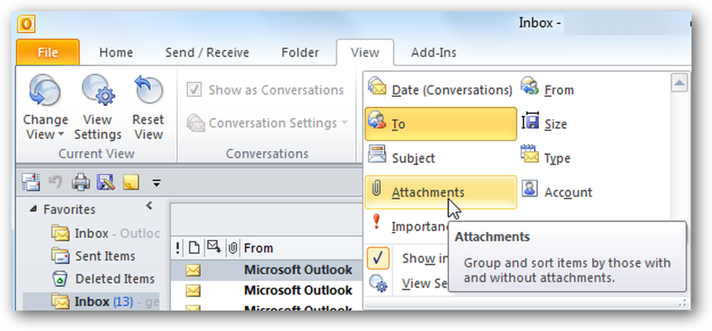Image resolution: width=712 pixels, height=331 pixels.
Task: Select the Inbox (13) folder
Action: coord(92,302)
